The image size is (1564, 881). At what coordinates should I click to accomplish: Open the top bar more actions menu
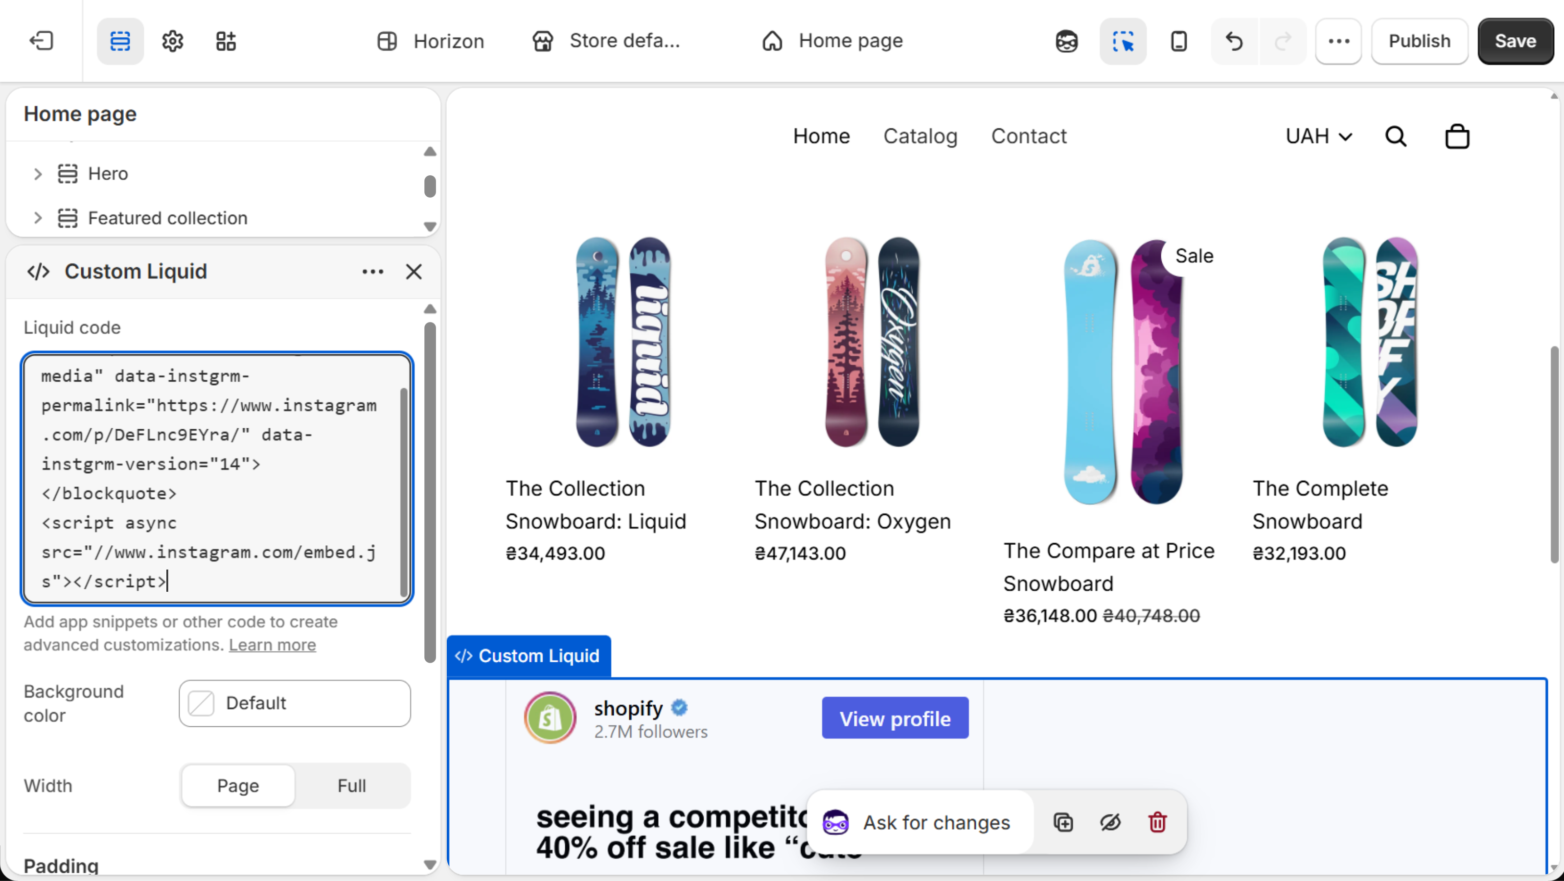pos(1339,41)
